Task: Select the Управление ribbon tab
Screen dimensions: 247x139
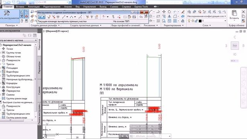Action: (x=90, y=7)
